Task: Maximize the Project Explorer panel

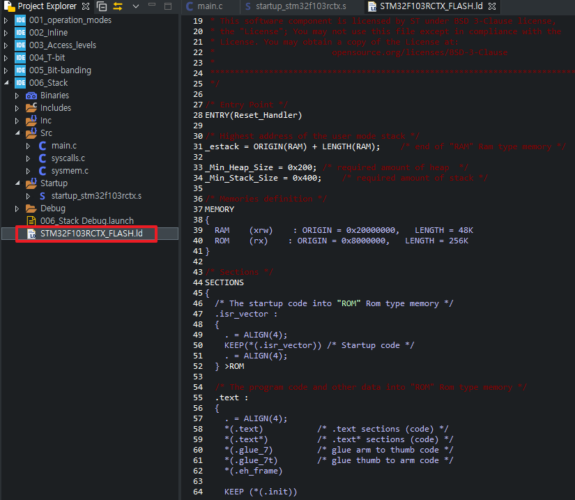Action: [x=169, y=6]
